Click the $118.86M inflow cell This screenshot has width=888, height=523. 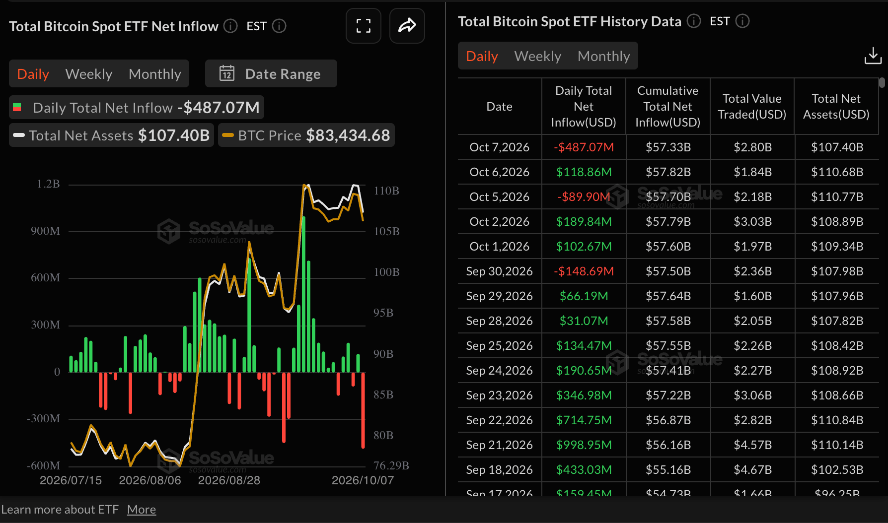(x=584, y=172)
